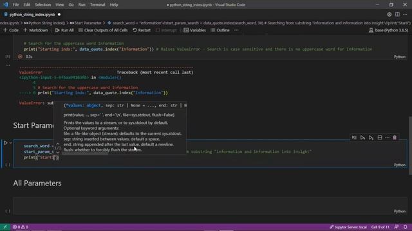Open the Edit menu
412x231 pixels.
[26, 4]
